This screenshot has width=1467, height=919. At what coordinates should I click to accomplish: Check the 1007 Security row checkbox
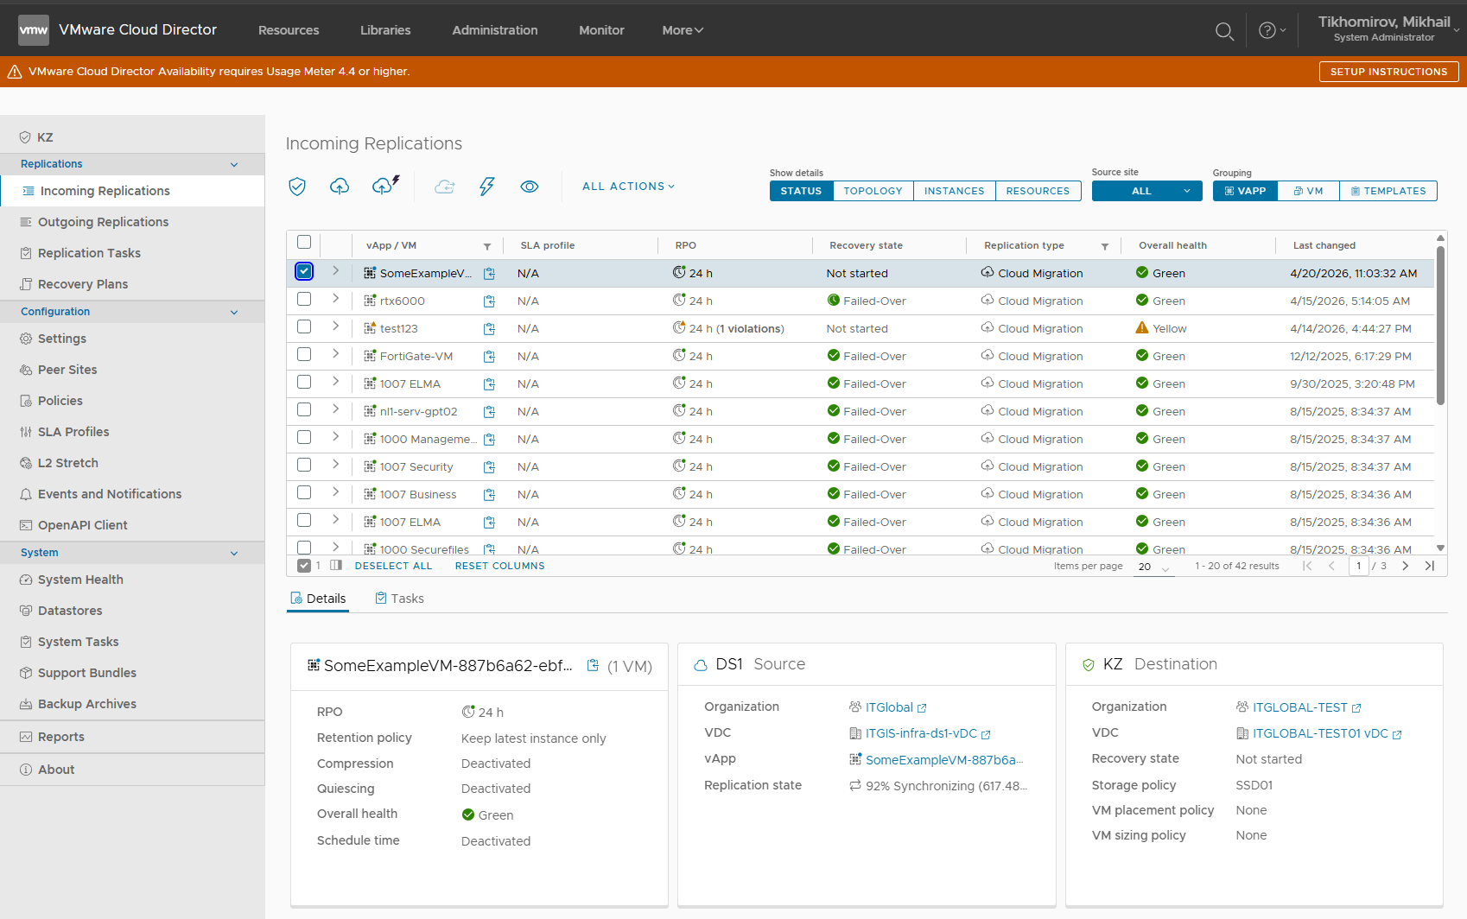304,465
